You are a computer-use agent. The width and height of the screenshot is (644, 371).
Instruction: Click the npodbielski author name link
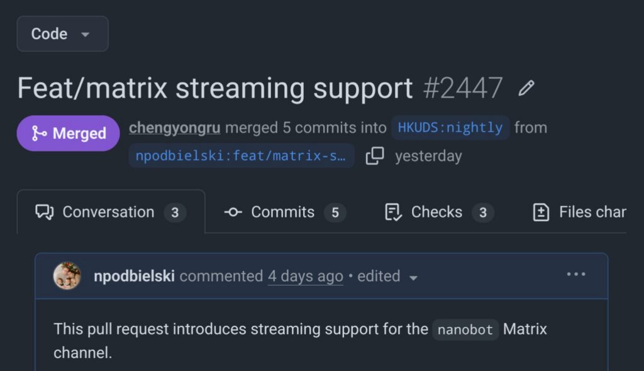pos(134,276)
